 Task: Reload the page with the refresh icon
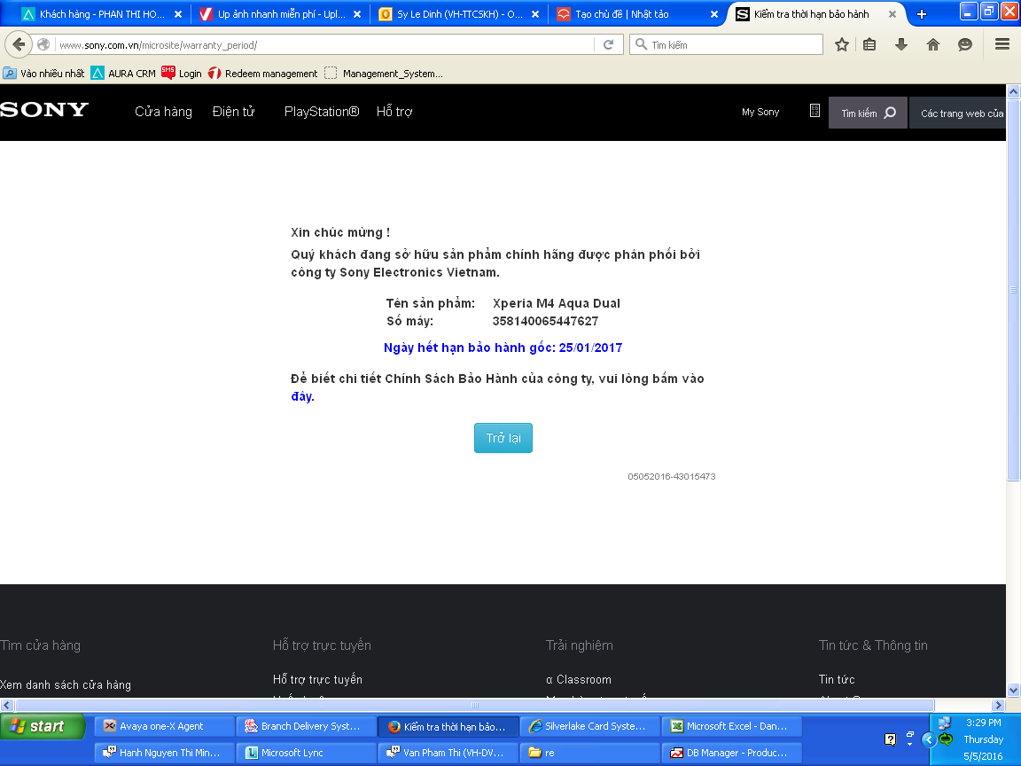(x=608, y=44)
